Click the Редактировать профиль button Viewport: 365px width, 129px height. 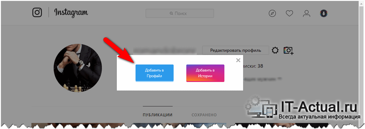tap(236, 50)
